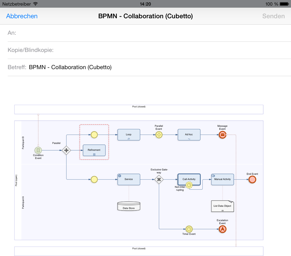The width and height of the screenshot is (291, 256).
Task: Tap the battery status icon
Action: pyautogui.click(x=284, y=4)
